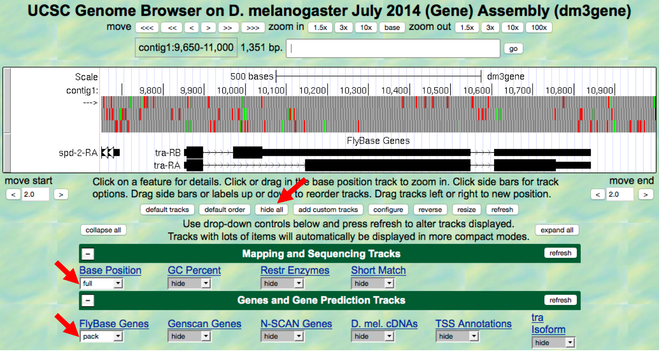This screenshot has width=659, height=353.
Task: Zoom out 1.5x
Action: pos(467,28)
